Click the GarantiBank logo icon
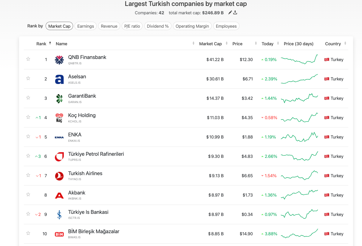Screen dimensions: 362x246 59,99
